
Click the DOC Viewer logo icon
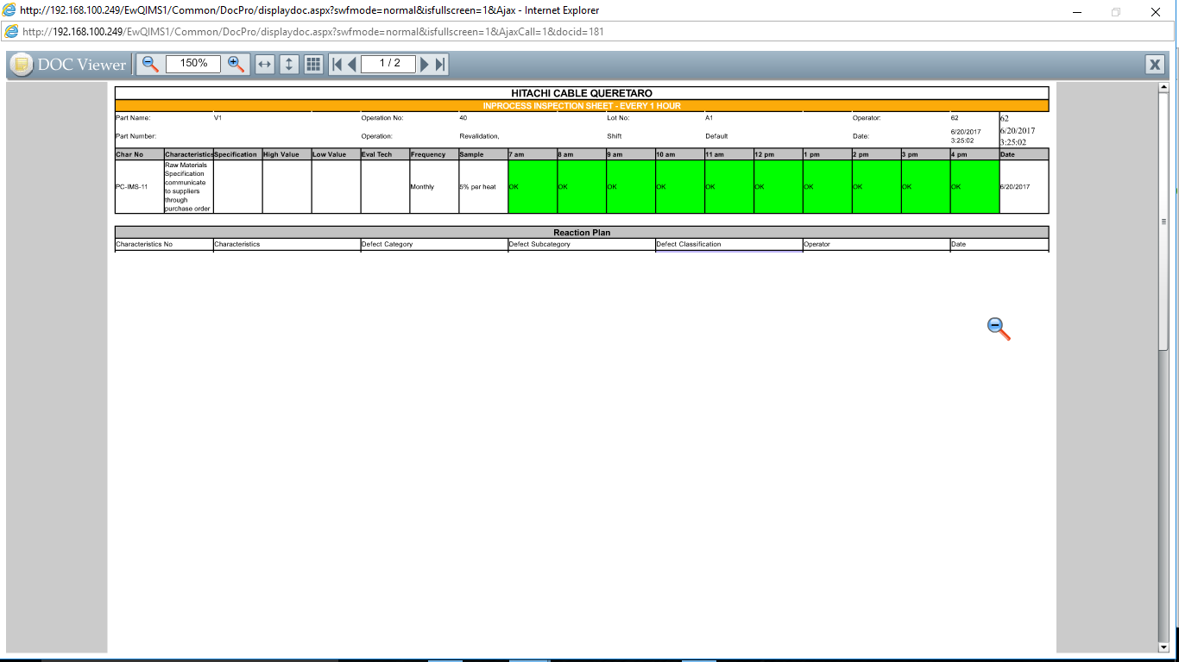(x=22, y=65)
